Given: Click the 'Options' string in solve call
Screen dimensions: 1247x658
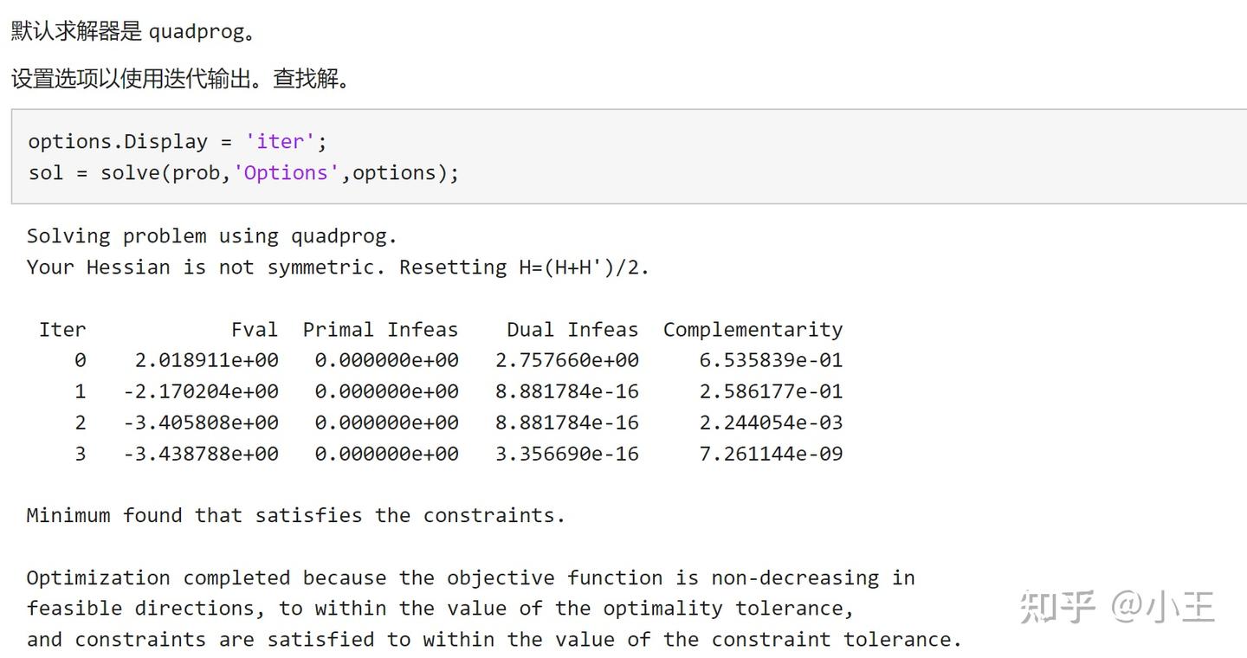Looking at the screenshot, I should [x=286, y=172].
